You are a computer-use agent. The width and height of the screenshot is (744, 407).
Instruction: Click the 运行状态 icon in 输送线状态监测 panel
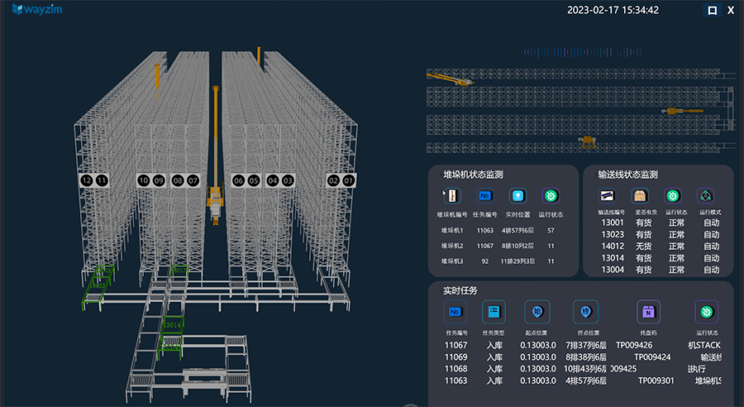(x=672, y=196)
